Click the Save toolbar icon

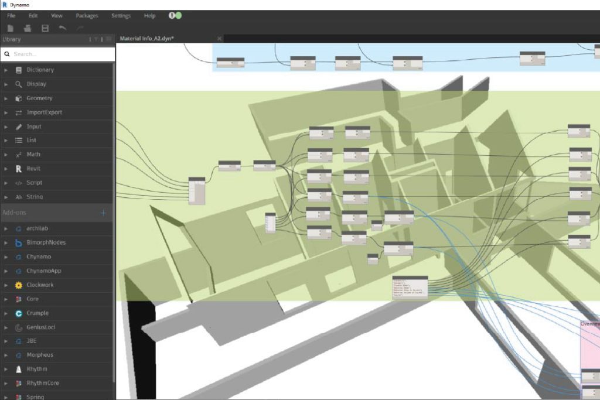45,28
